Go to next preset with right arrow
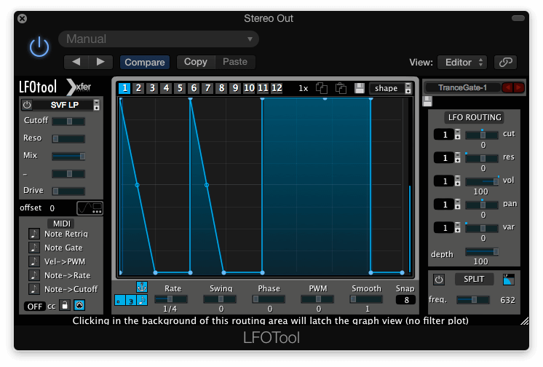 pos(100,62)
